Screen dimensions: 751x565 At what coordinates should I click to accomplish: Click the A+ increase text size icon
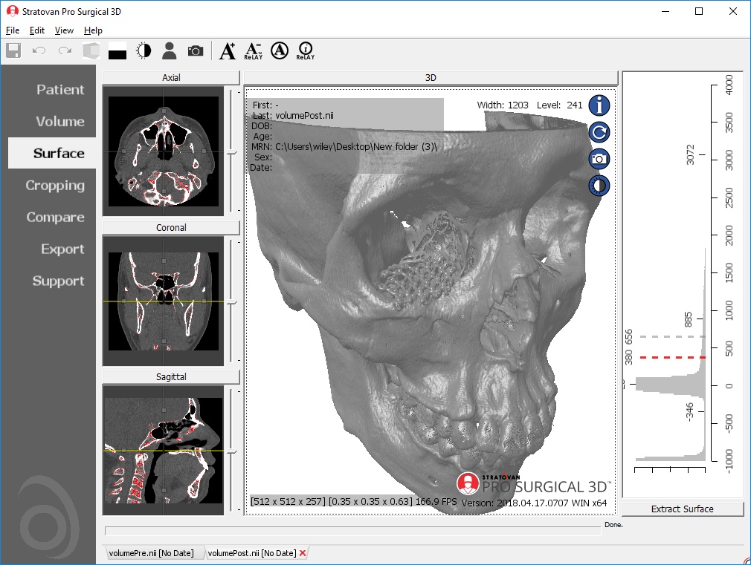[x=228, y=50]
